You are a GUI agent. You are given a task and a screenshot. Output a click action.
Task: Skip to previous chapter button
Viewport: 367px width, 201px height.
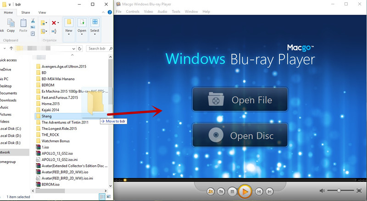click(x=259, y=192)
